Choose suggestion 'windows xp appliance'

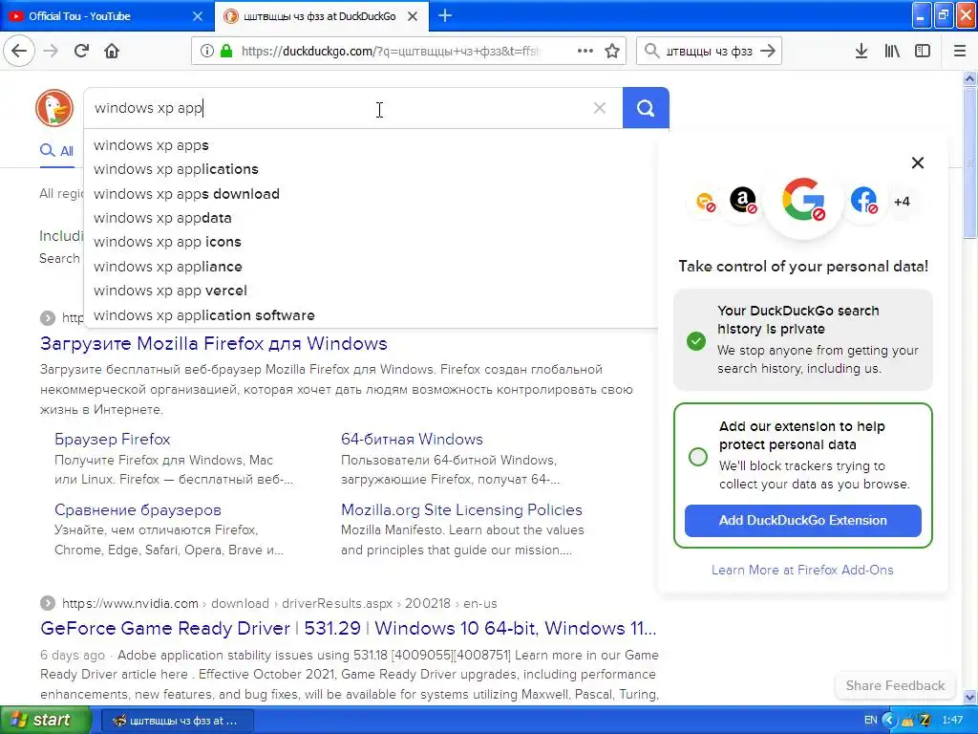(x=371, y=267)
